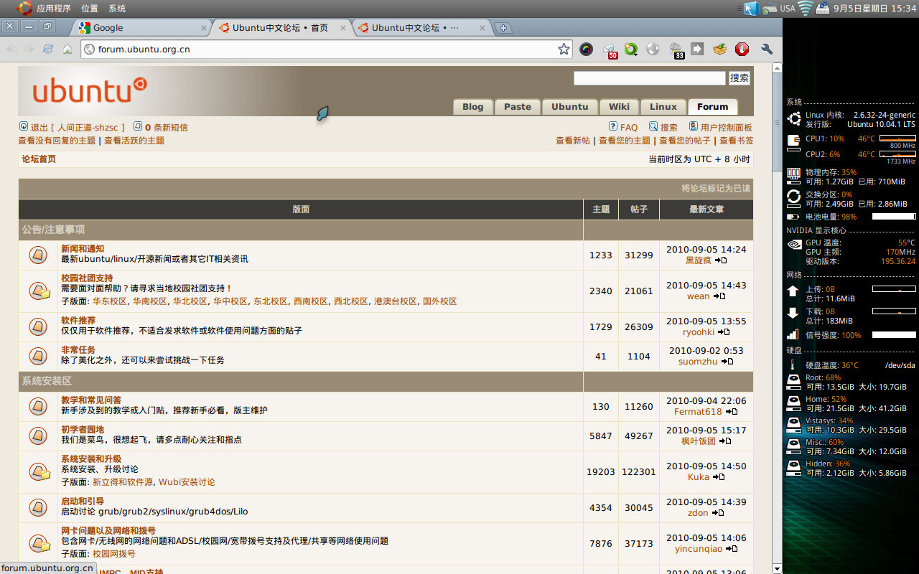This screenshot has width=919, height=574.
Task: Click the browser forward arrow
Action: [29, 49]
